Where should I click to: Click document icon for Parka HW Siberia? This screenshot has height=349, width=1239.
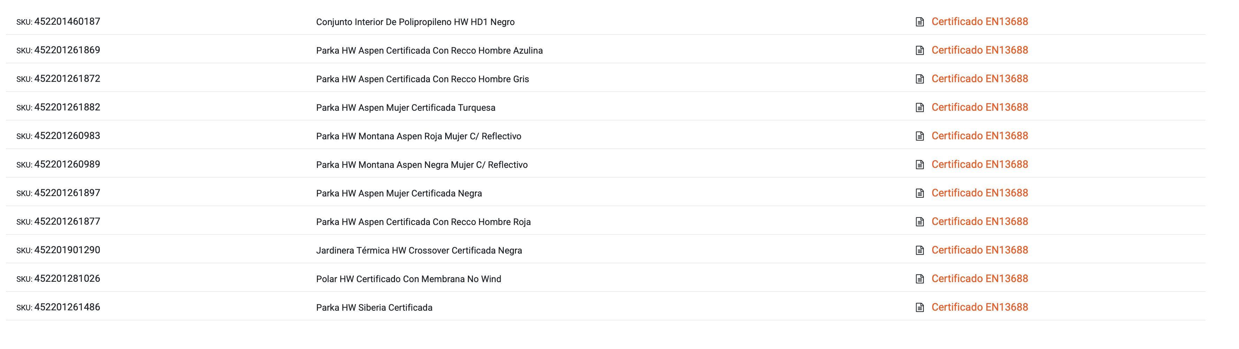coord(920,308)
